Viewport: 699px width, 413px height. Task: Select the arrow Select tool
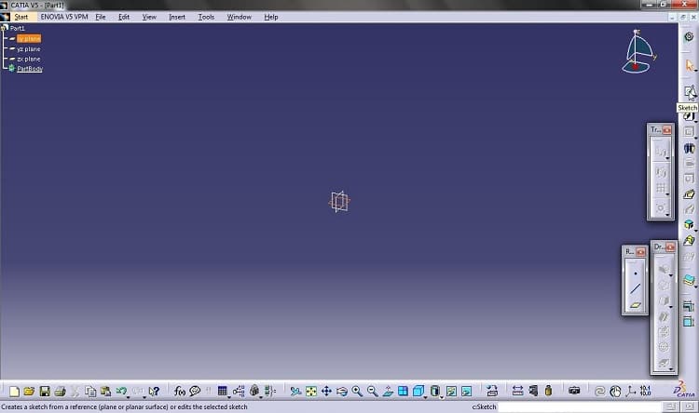(689, 65)
